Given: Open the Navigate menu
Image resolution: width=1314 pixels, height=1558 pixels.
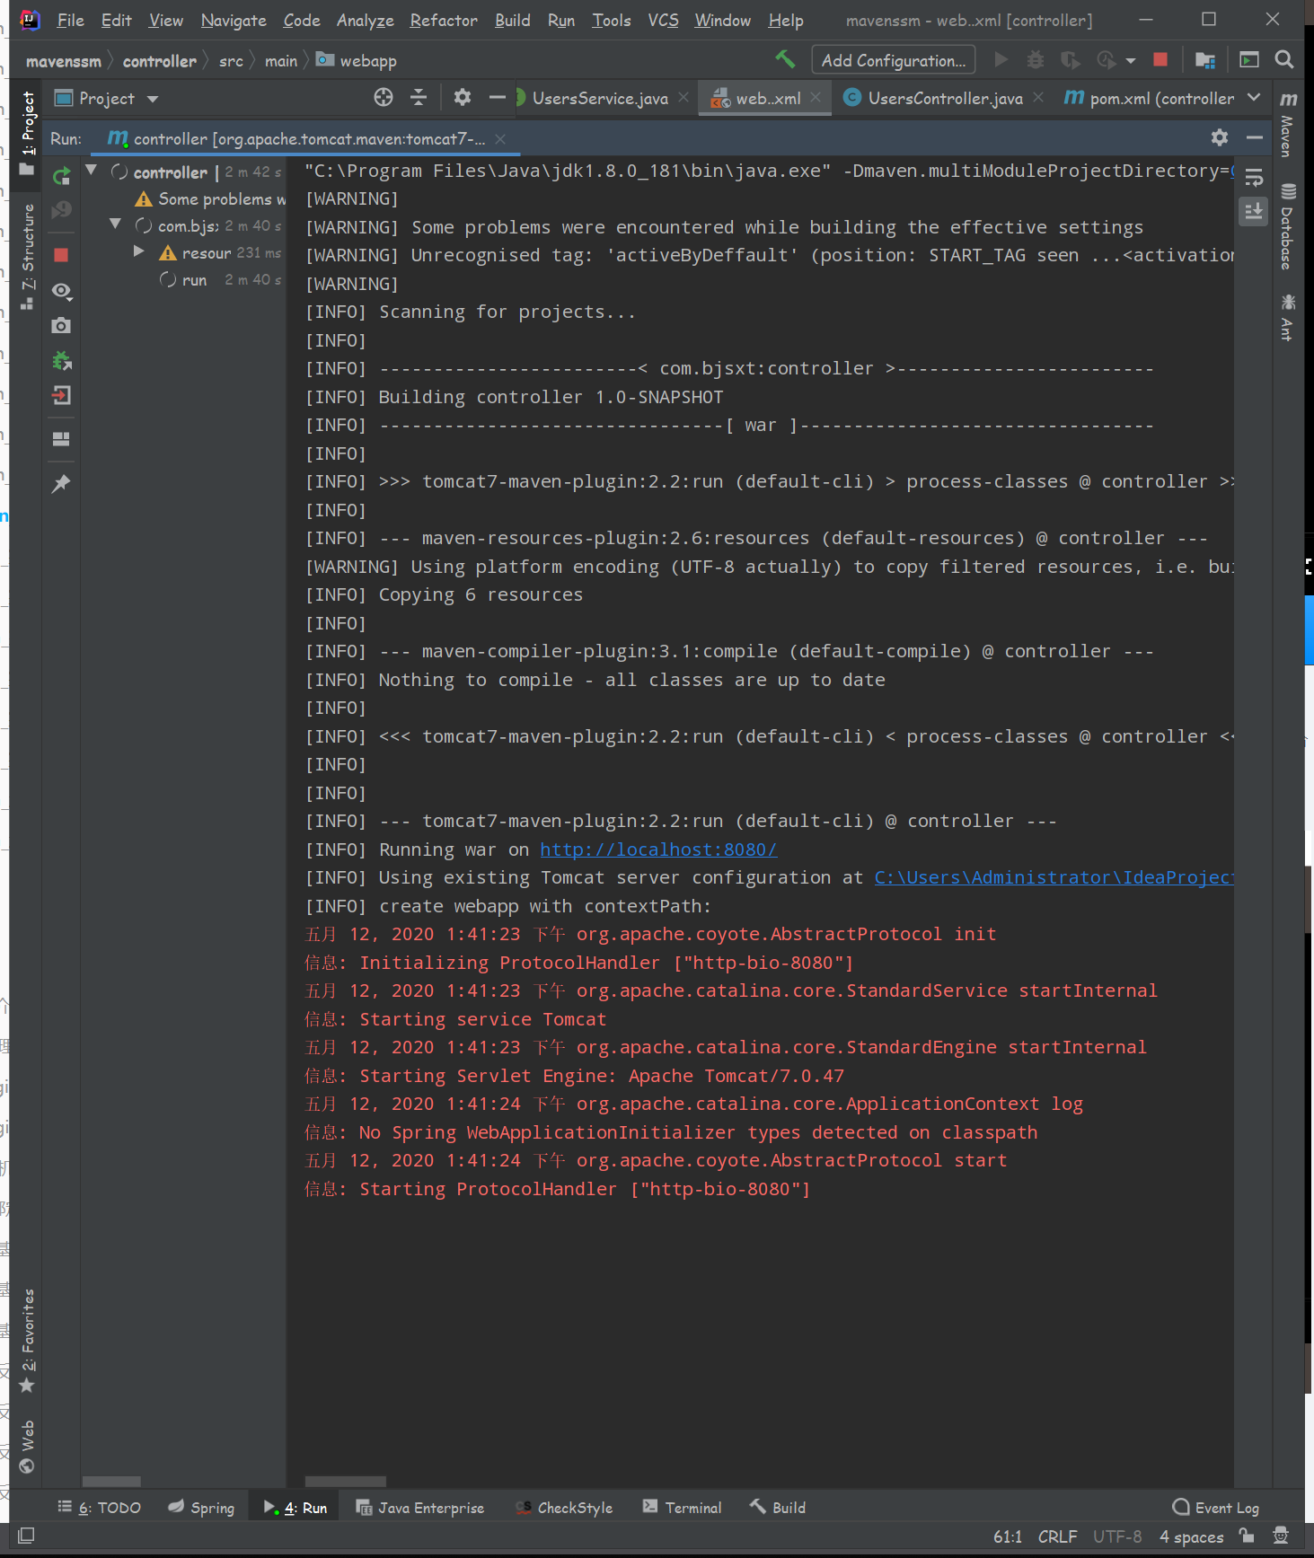Looking at the screenshot, I should tap(234, 20).
